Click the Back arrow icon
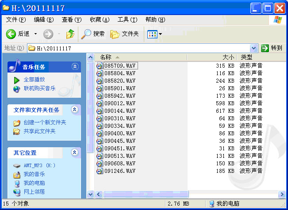The image size is (288, 210). (x=11, y=34)
